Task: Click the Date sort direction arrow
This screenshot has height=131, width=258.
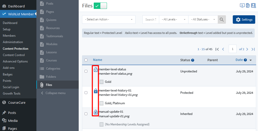Action: 251,60
